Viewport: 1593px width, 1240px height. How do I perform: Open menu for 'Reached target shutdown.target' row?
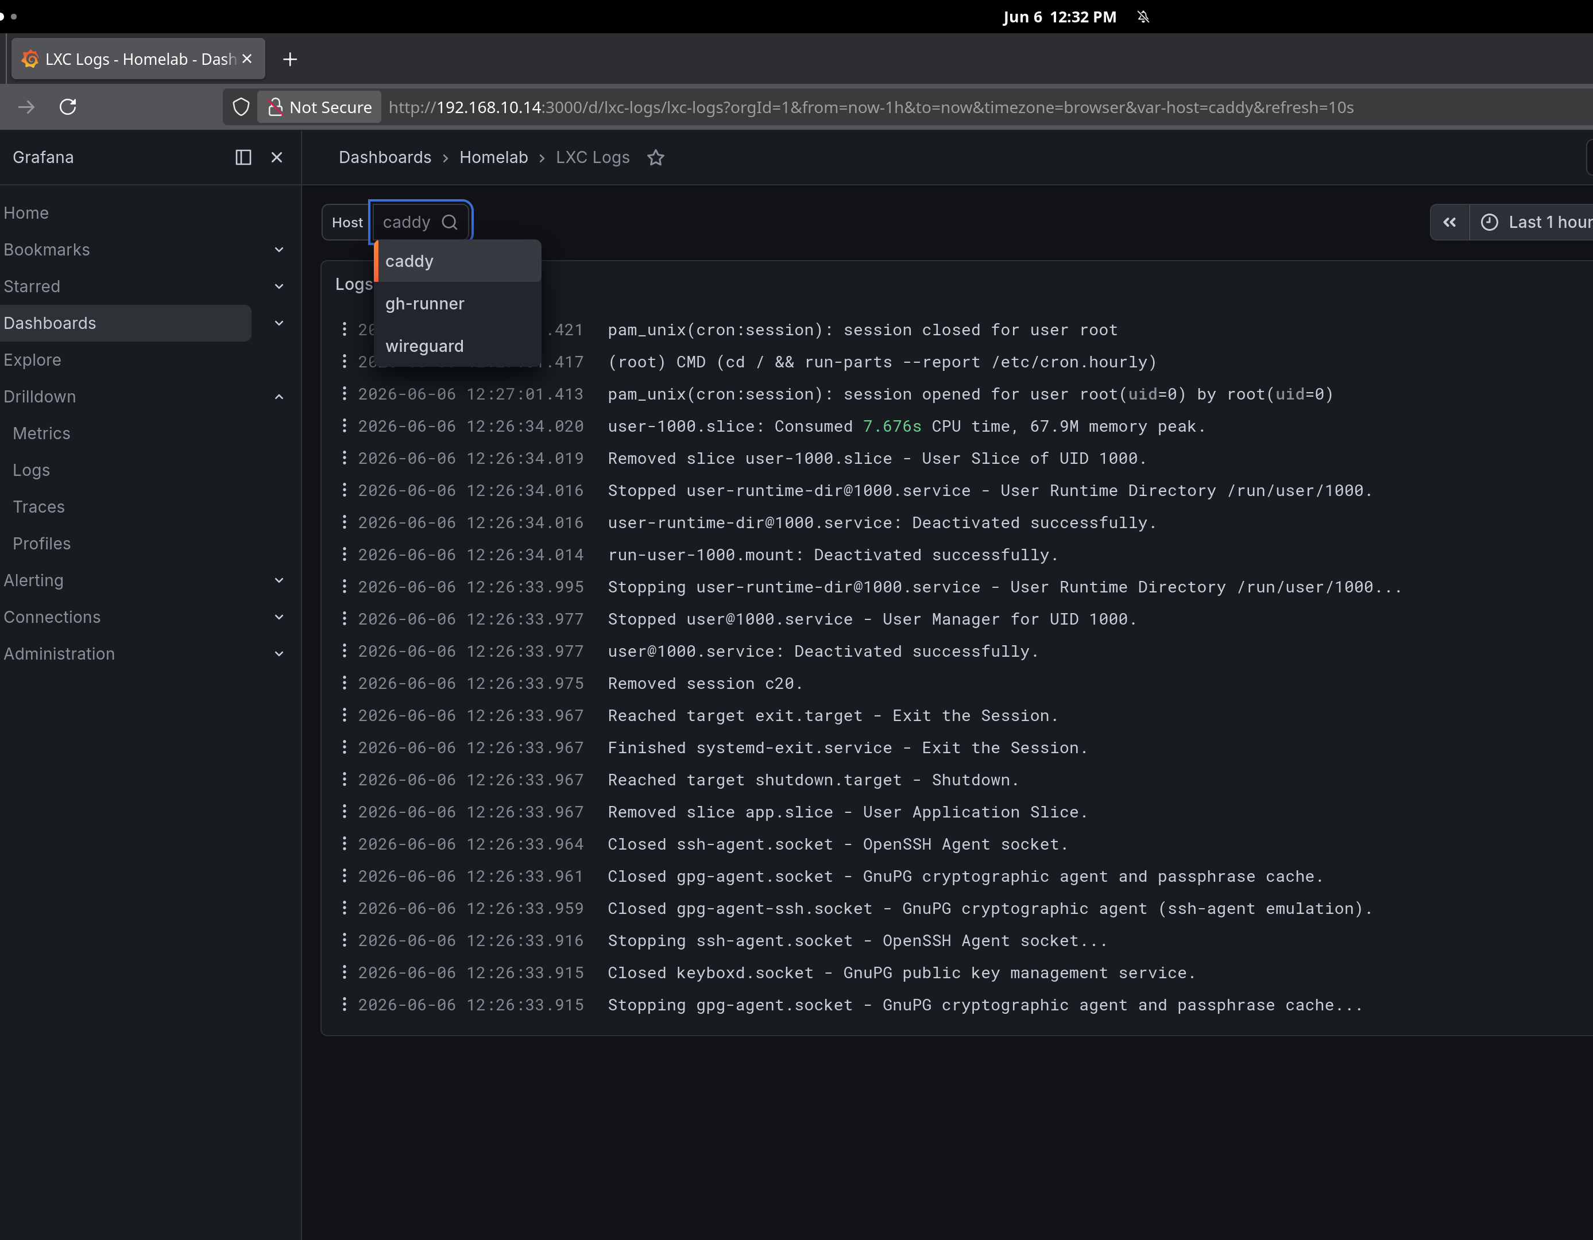345,779
